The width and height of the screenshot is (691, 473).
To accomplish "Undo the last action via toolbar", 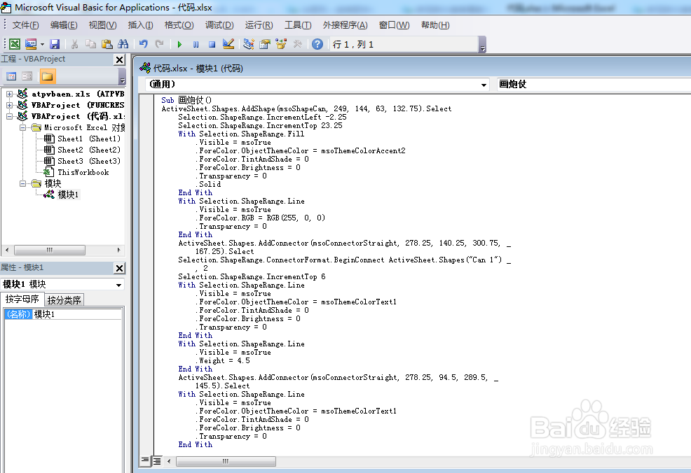I will [x=143, y=44].
